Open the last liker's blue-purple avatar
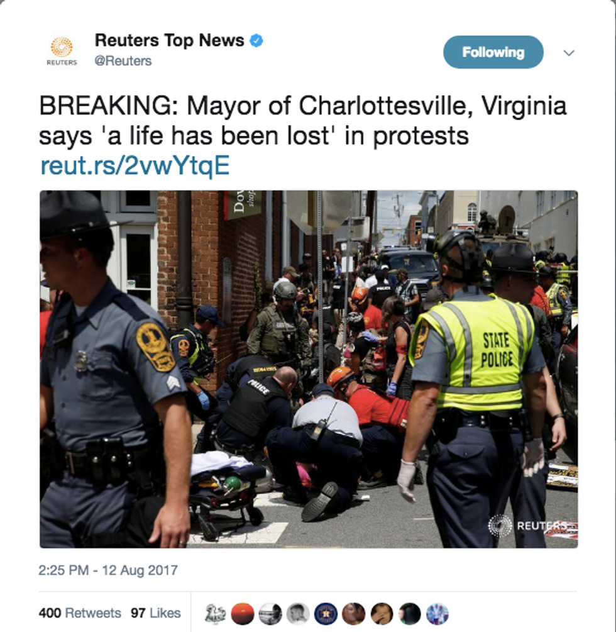 [x=437, y=614]
